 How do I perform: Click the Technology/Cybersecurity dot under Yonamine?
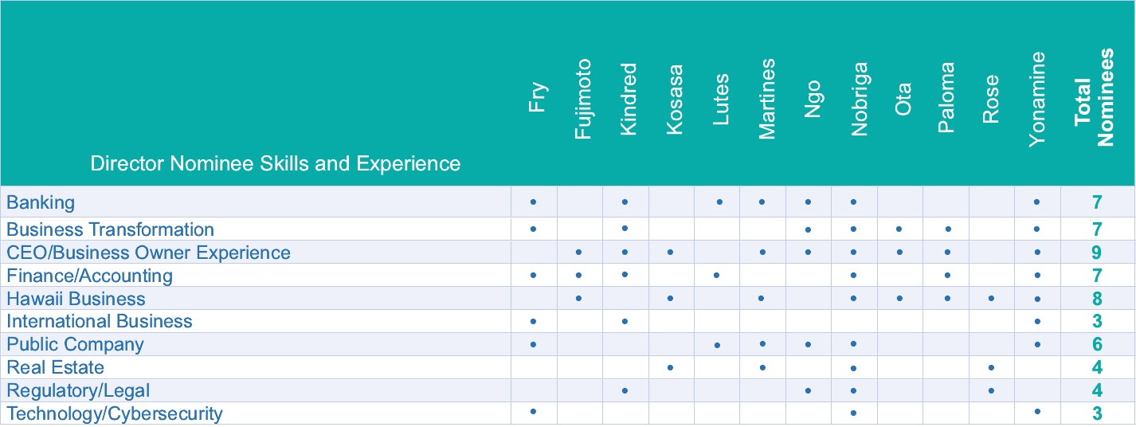1036,412
